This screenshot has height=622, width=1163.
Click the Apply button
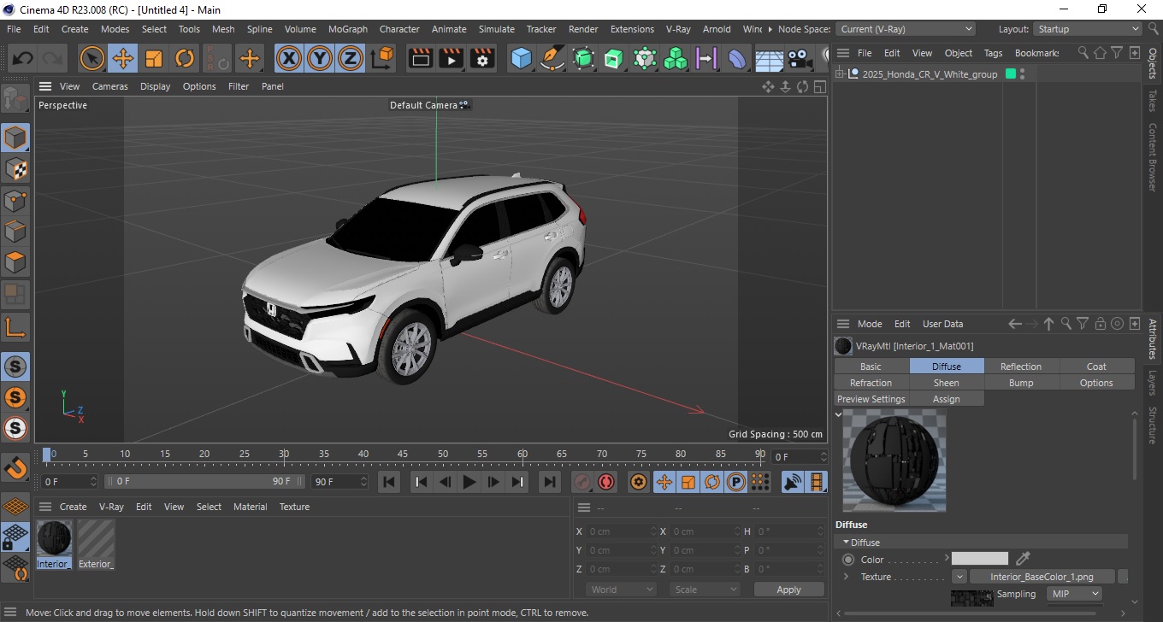click(788, 590)
